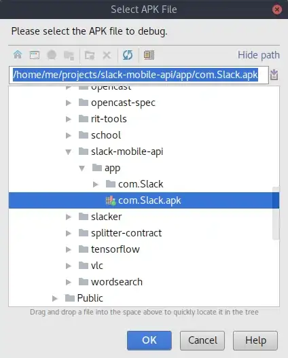The width and height of the screenshot is (288, 358).
Task: Open path history button beside path field
Action: pyautogui.click(x=274, y=75)
